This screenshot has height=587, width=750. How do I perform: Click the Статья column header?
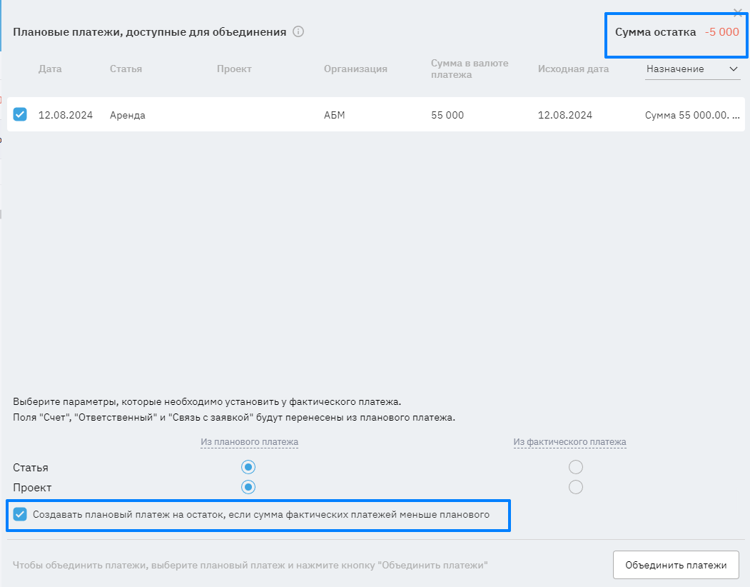[126, 69]
